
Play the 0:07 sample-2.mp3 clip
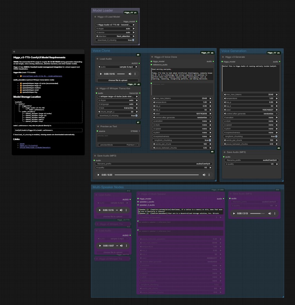(x=100, y=246)
